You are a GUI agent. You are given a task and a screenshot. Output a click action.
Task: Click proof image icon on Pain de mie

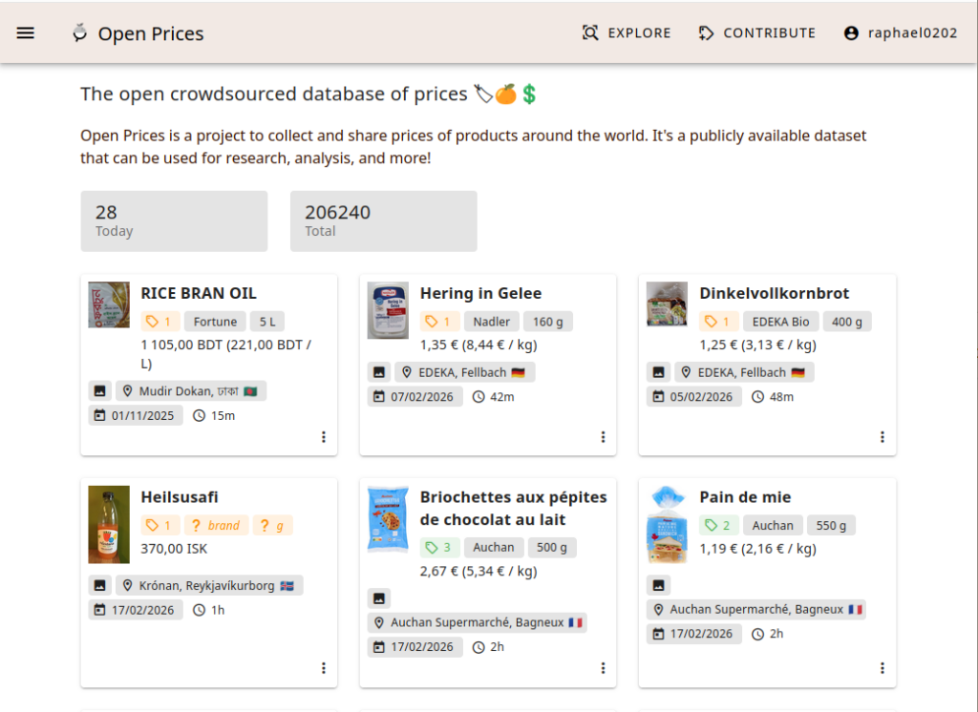pos(658,585)
